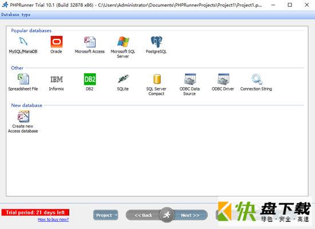Choose the Oracle database icon
315x229 pixels.
point(57,42)
